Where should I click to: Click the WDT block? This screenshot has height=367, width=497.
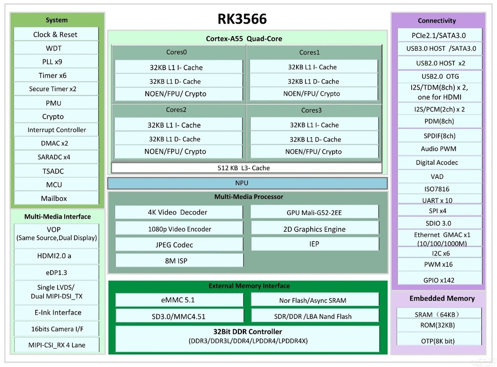[x=56, y=48]
